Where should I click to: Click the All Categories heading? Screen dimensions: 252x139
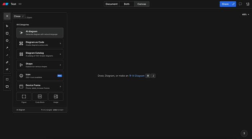click(x=23, y=24)
